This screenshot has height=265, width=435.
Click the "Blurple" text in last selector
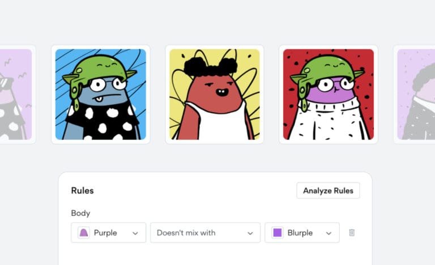[300, 233]
